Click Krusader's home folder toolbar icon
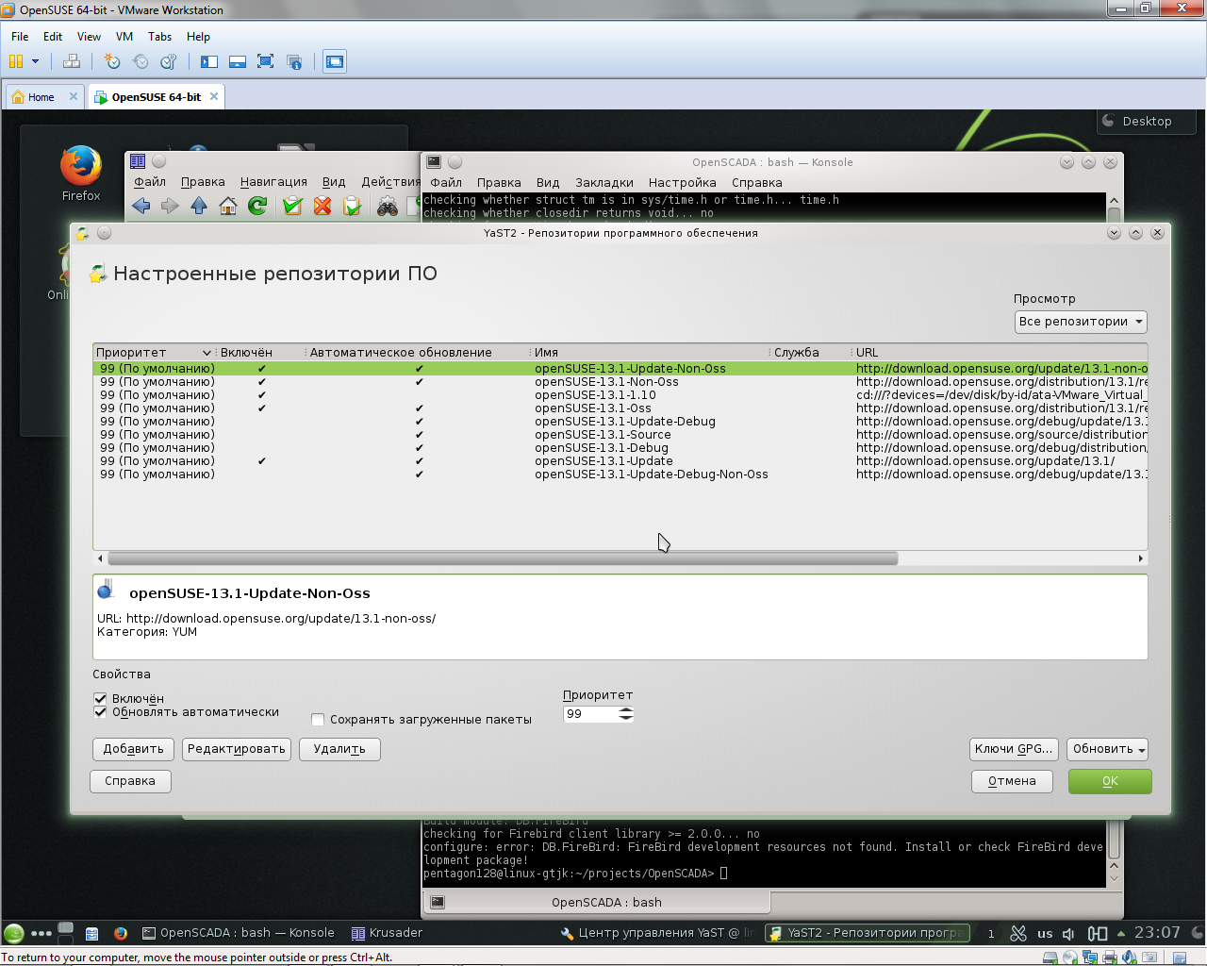Viewport: 1207px width, 966px height. coord(227,206)
